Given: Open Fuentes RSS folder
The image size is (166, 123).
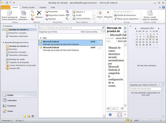Looking at the screenshot, I should point(15,68).
